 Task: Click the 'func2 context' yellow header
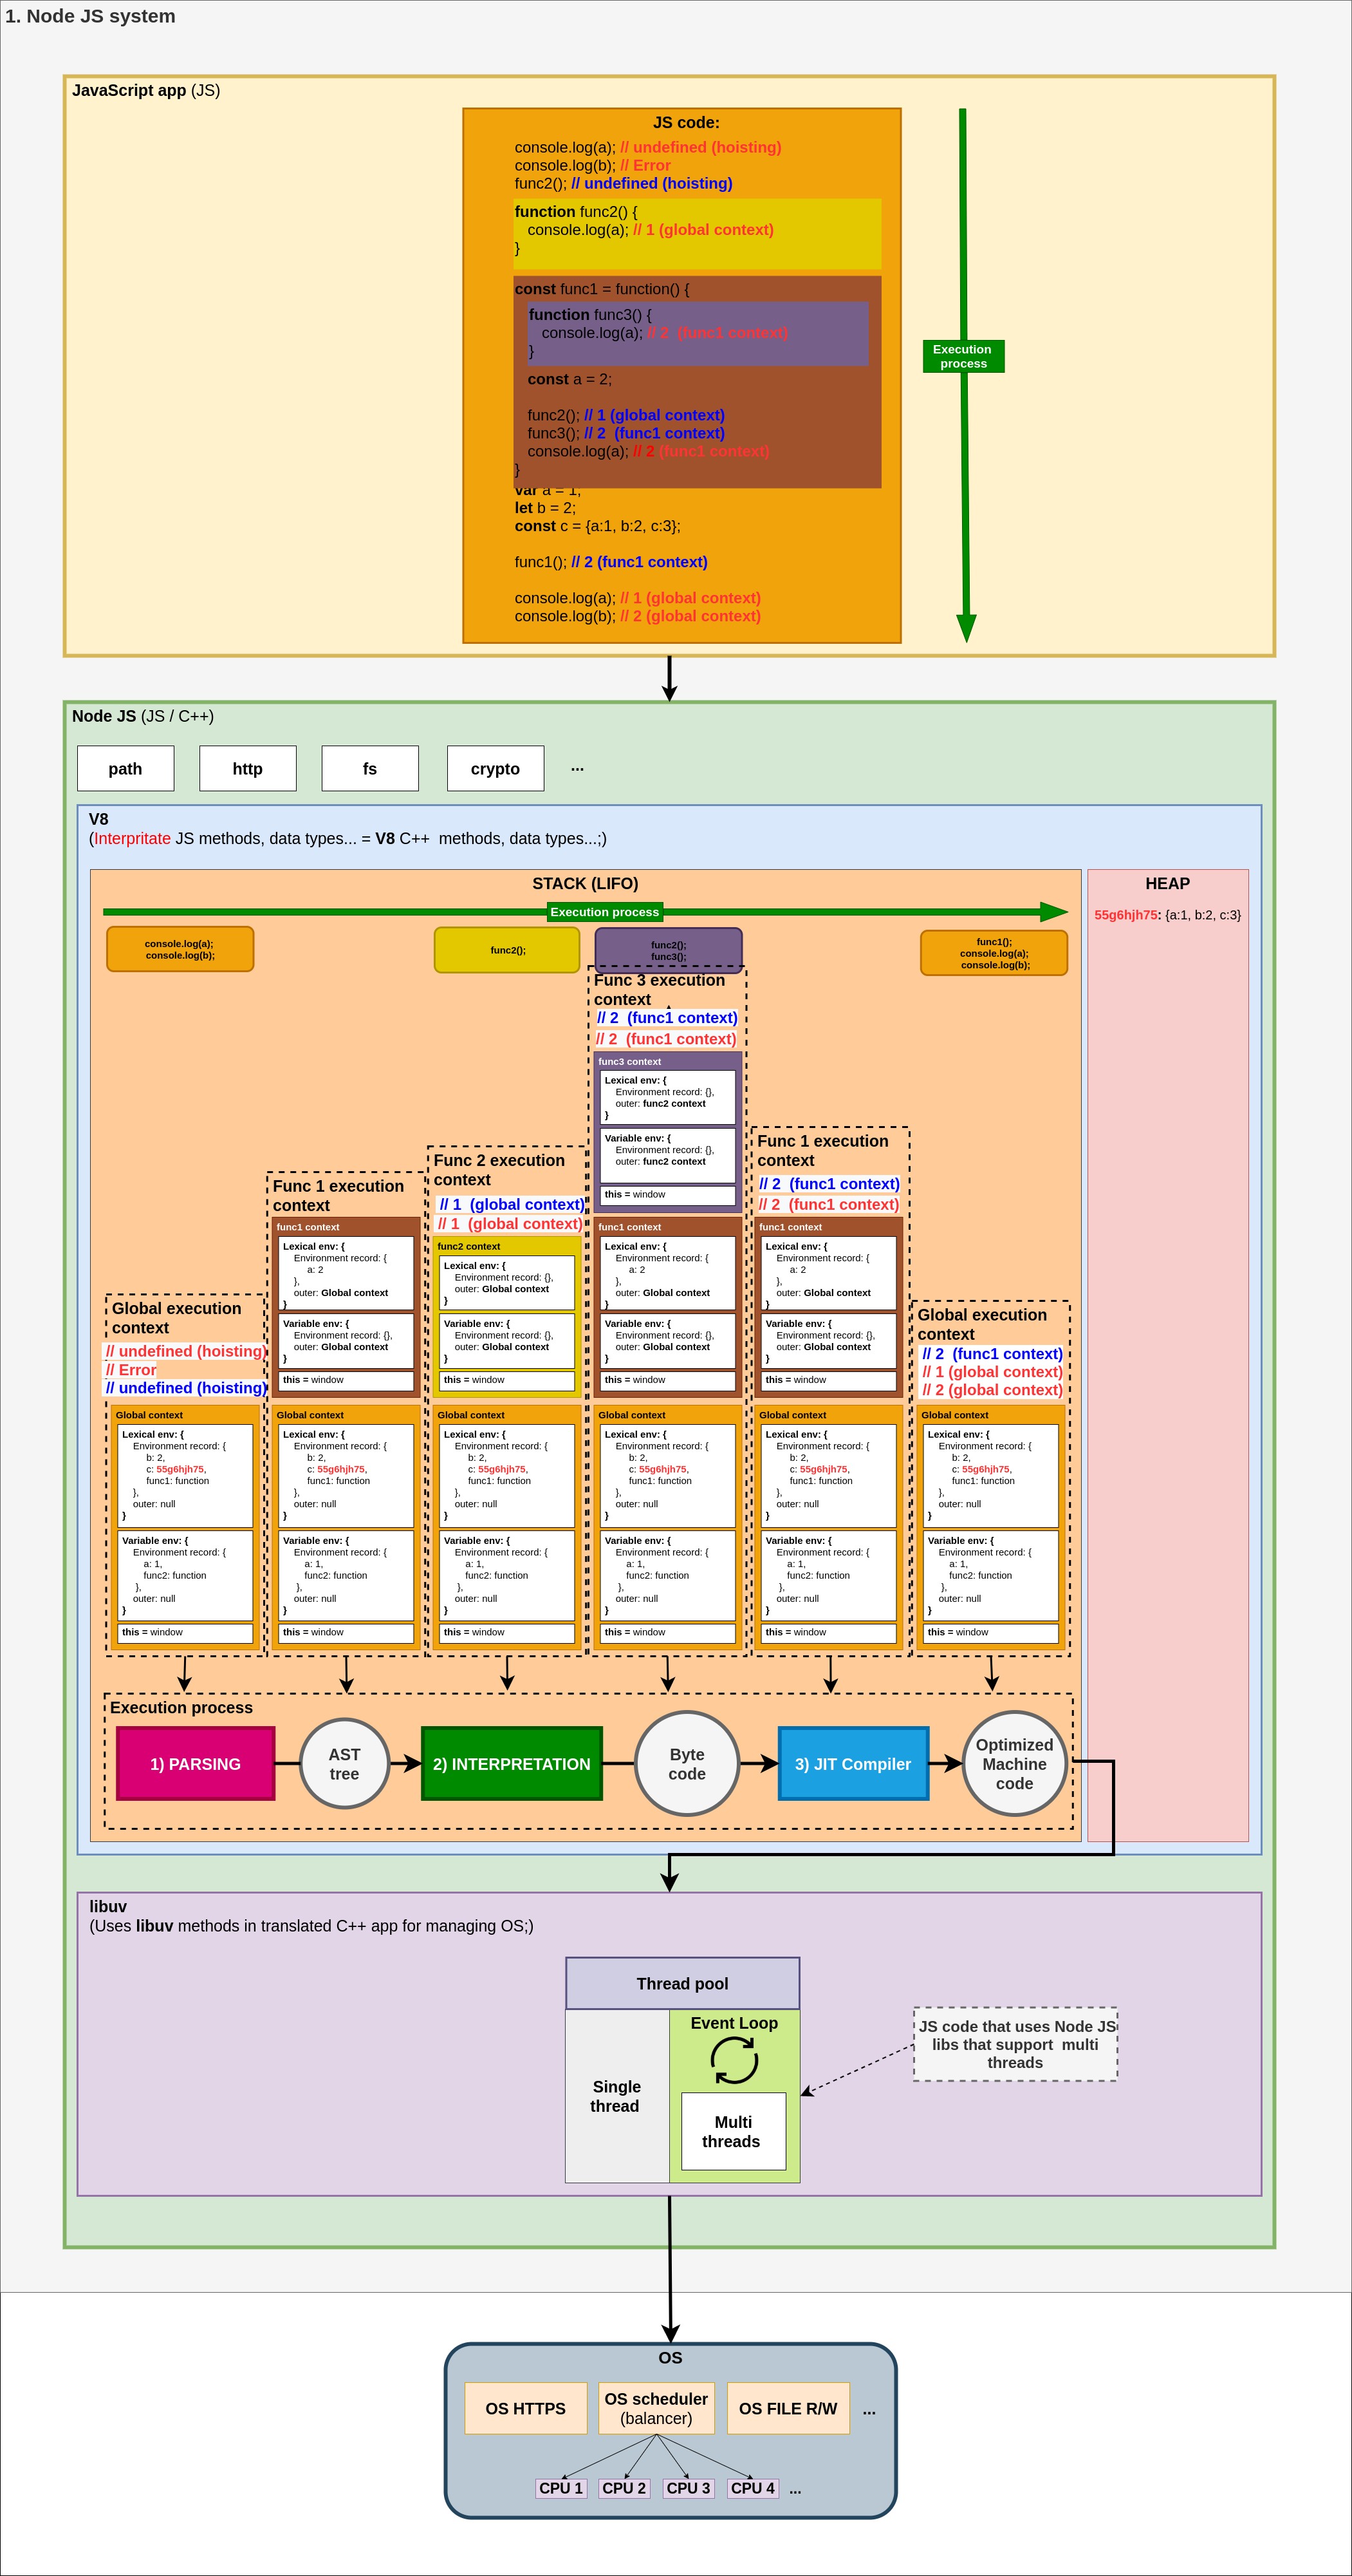[x=468, y=1246]
